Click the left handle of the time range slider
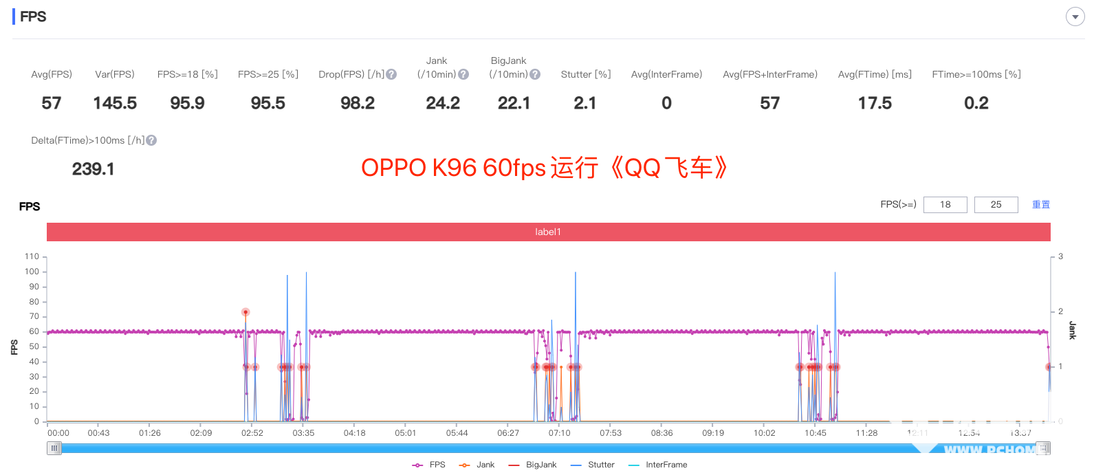The height and width of the screenshot is (475, 1094). (x=54, y=448)
